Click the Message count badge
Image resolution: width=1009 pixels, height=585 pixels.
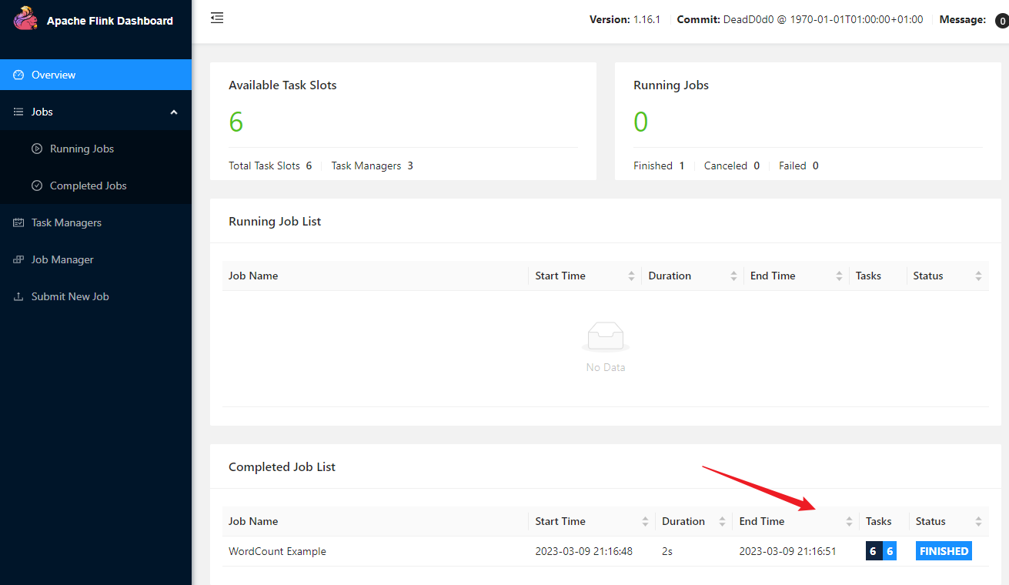click(1001, 21)
